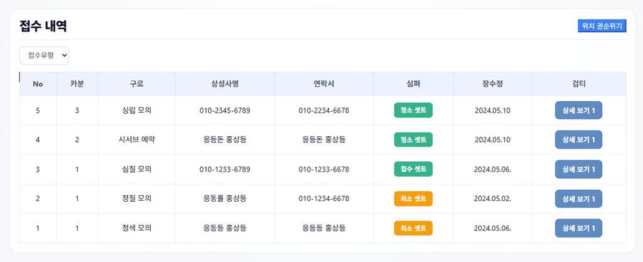Screen dimensions: 643x262
Task: Click the phone number 010-1234-6678
Action: point(324,199)
